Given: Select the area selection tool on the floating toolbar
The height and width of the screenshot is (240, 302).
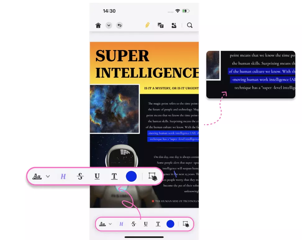Looking at the screenshot, I should pyautogui.click(x=153, y=176).
